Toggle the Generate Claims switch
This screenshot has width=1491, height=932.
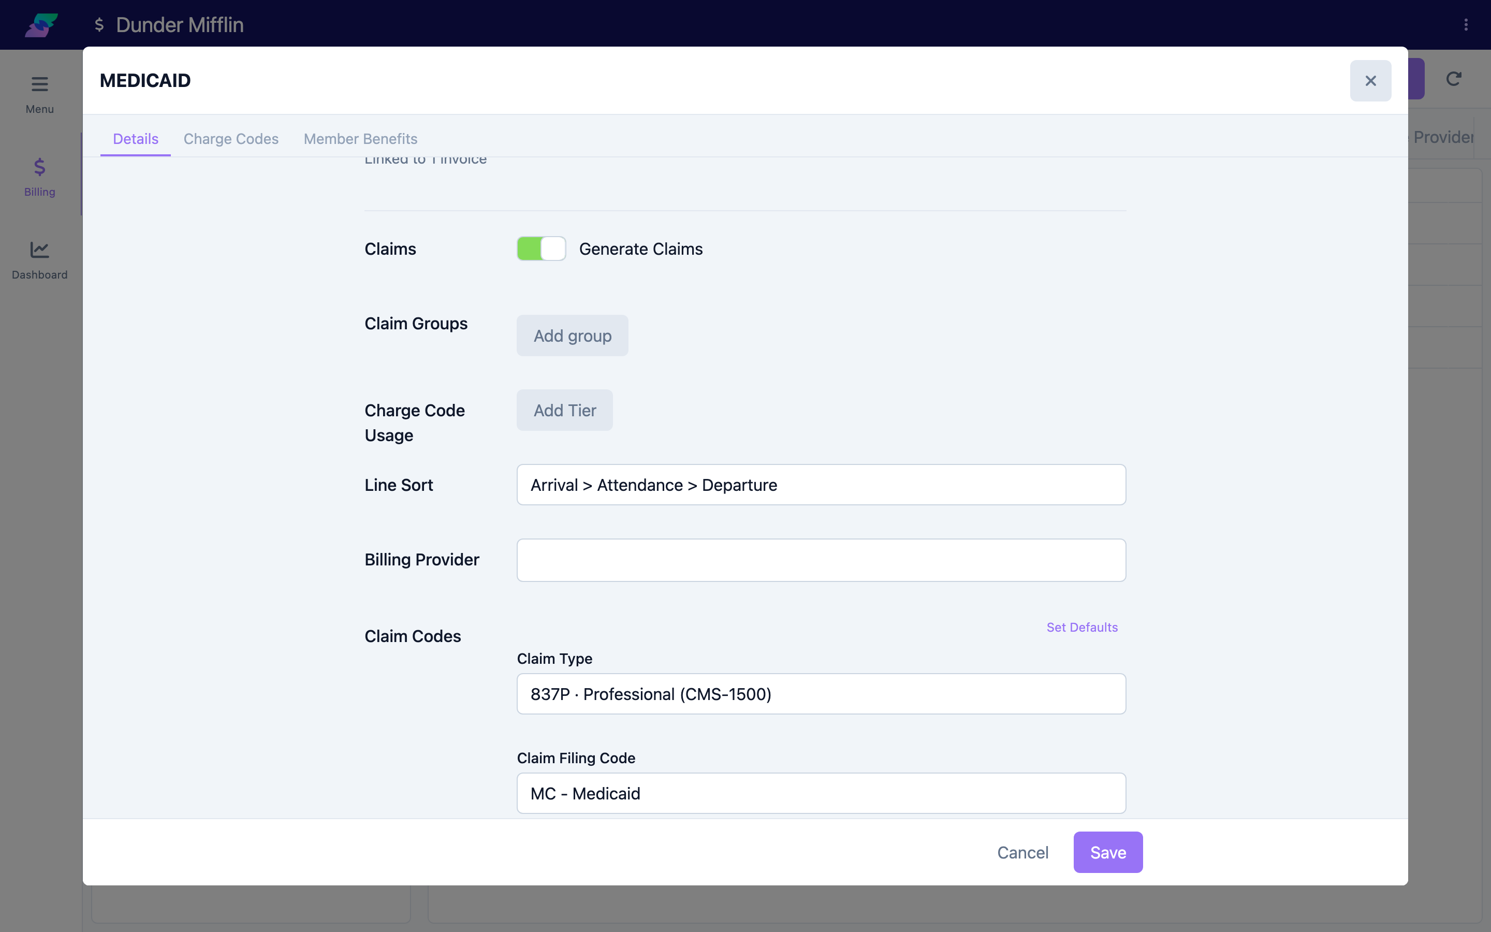[541, 249]
